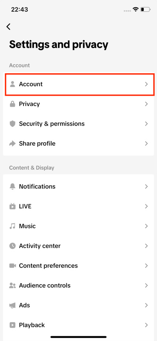Click the Ads megaphone icon
Viewport: 157px width, 341px height.
click(13, 305)
